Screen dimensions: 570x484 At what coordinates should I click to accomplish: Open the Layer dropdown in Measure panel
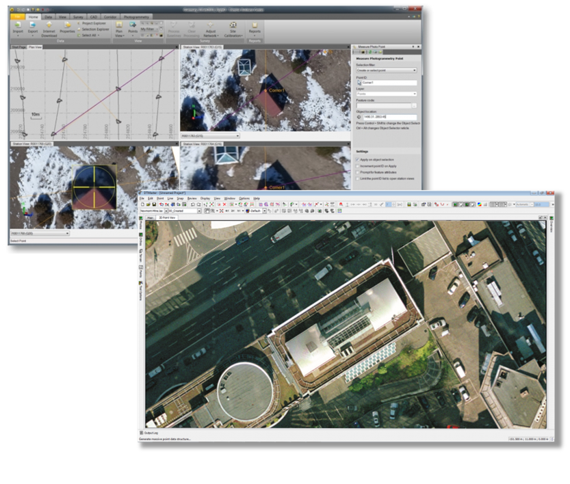pos(387,94)
